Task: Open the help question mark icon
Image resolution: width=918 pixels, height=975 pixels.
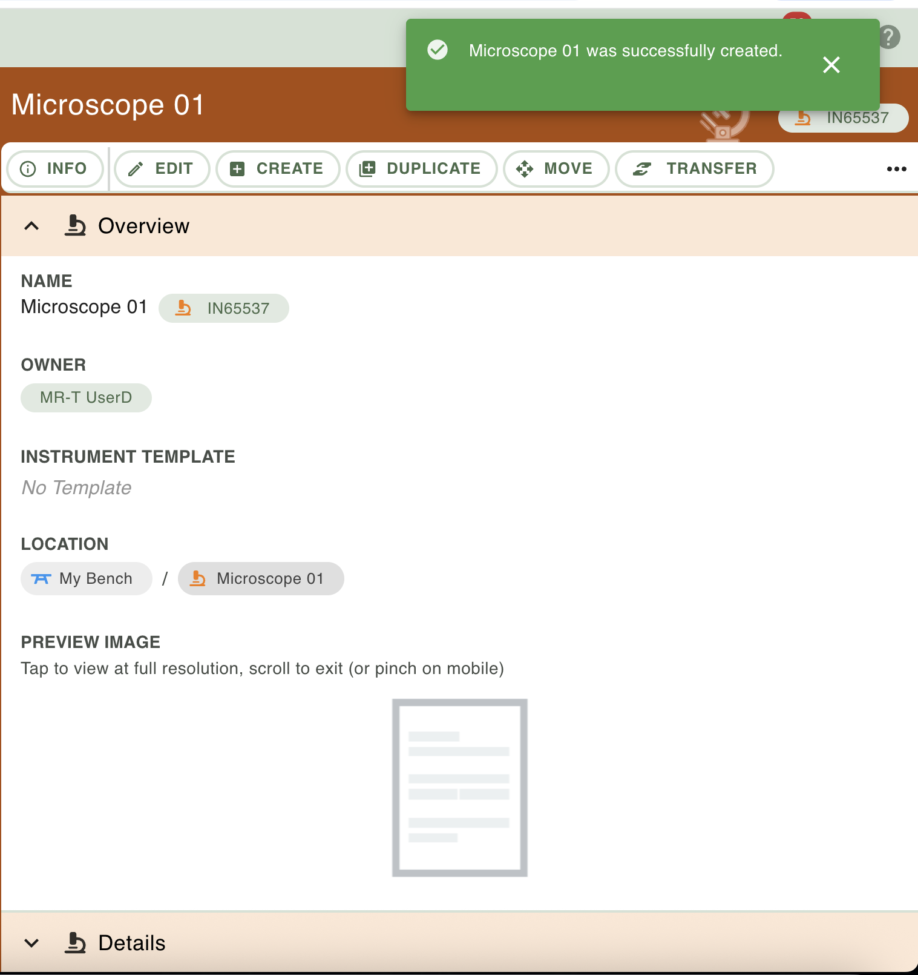Action: point(889,37)
